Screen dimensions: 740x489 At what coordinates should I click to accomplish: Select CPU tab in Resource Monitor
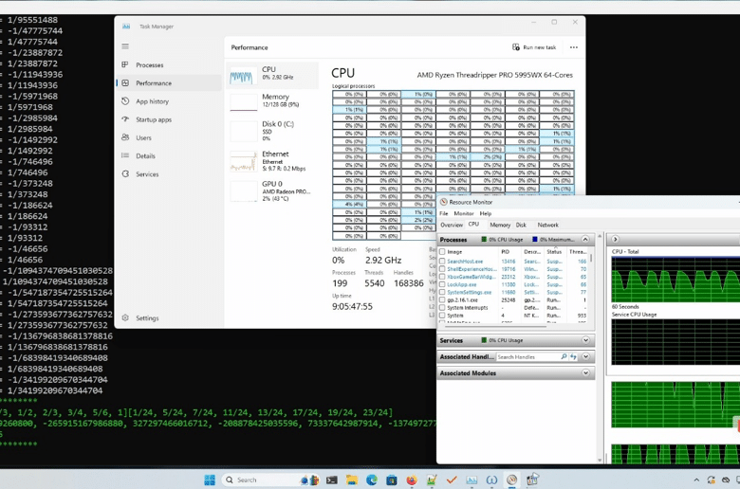click(473, 225)
